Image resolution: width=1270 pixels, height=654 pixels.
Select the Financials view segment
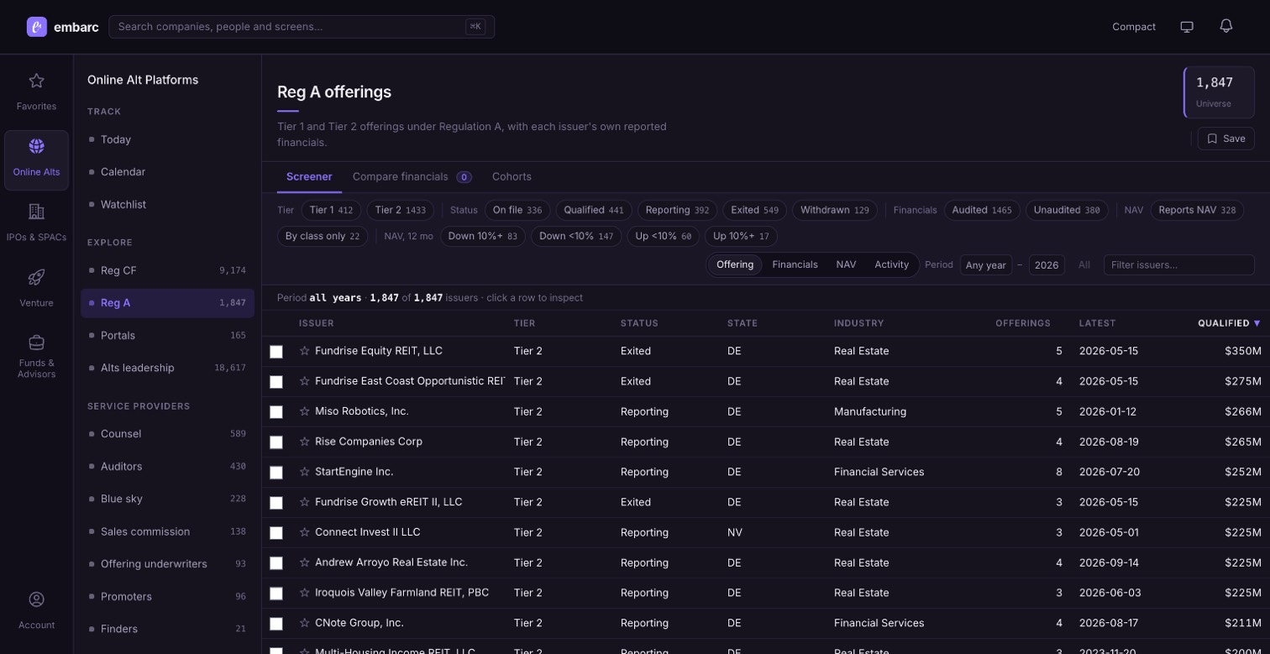coord(795,264)
